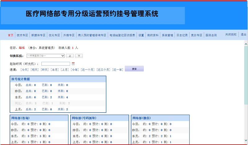Quick-fill date with 今天
Image resolution: width=248 pixels, height=145 pixels.
25,70
